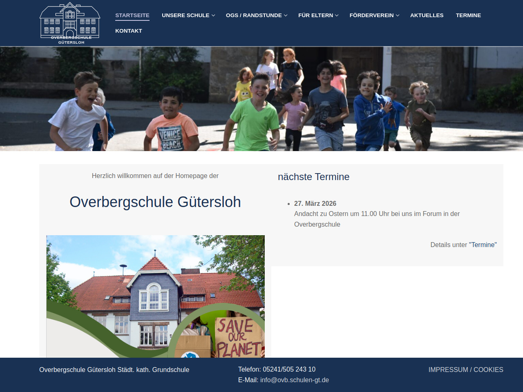The image size is (523, 392).
Task: Click the nächste Termine heading
Action: coord(313,177)
